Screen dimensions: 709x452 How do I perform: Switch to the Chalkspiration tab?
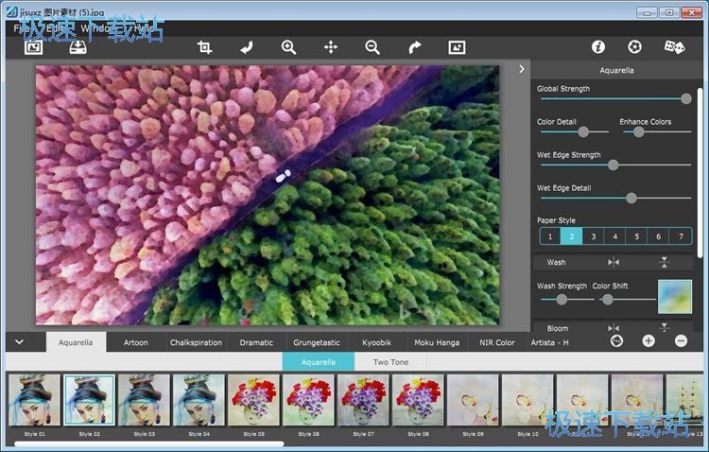pyautogui.click(x=196, y=342)
